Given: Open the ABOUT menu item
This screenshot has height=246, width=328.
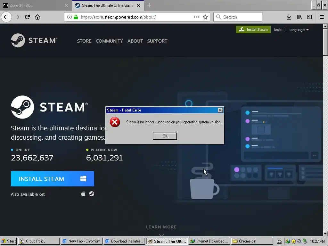Looking at the screenshot, I should pos(135,41).
